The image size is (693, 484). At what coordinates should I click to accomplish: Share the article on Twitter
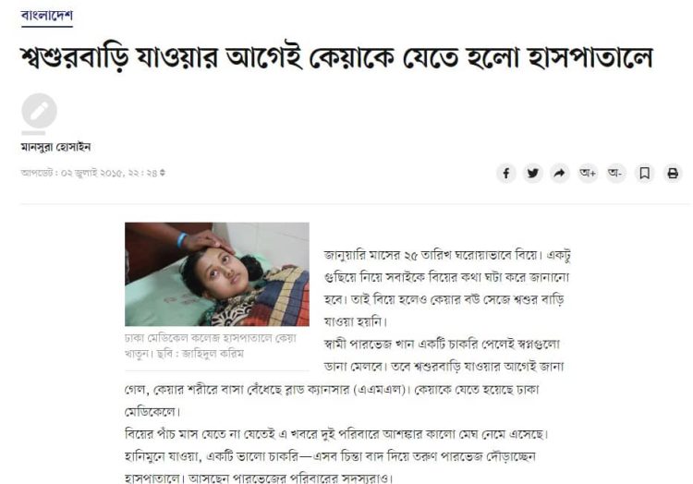point(533,173)
